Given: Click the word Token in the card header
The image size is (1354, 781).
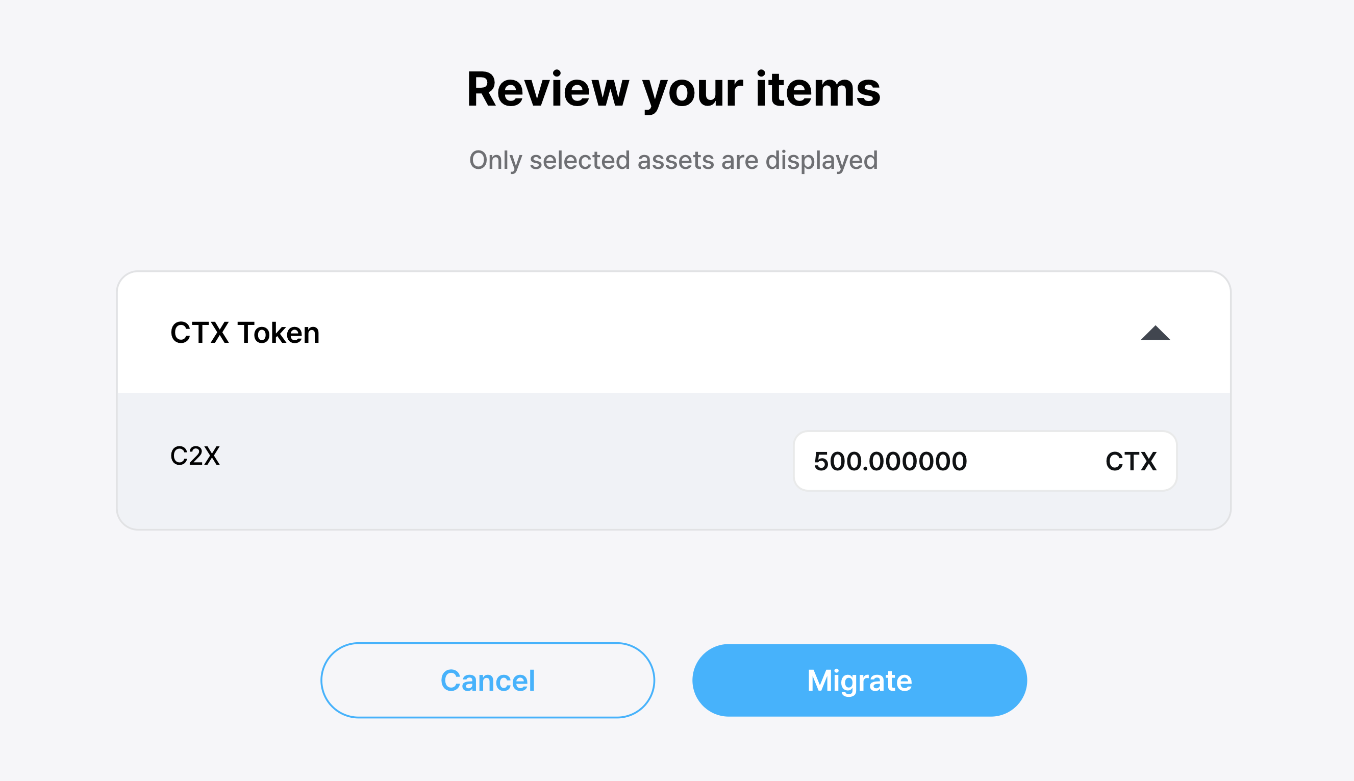Looking at the screenshot, I should pyautogui.click(x=279, y=333).
